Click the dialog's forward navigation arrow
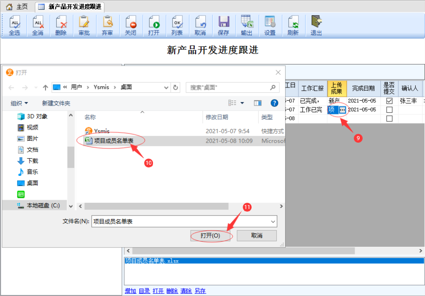Screen dimensions: 425x296 tap(25, 87)
